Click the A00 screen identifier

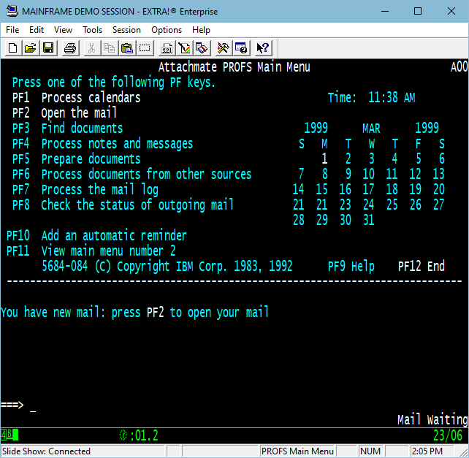[x=459, y=67]
